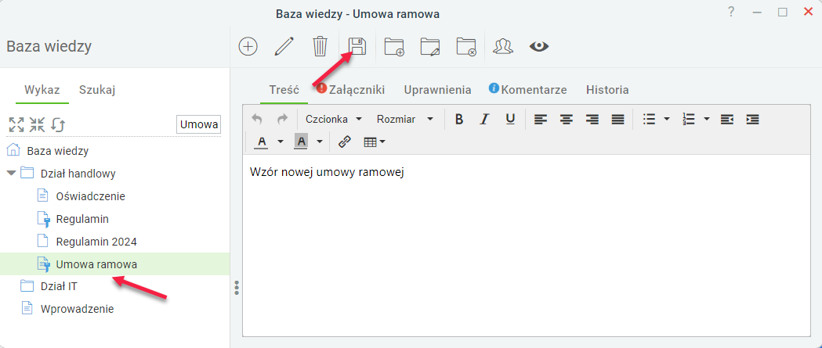Expand all tree nodes icon
The width and height of the screenshot is (822, 348).
16,124
